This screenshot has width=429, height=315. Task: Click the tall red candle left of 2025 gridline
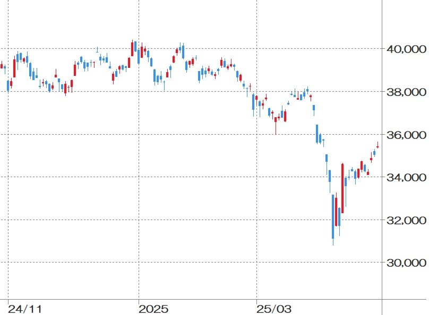click(x=133, y=48)
